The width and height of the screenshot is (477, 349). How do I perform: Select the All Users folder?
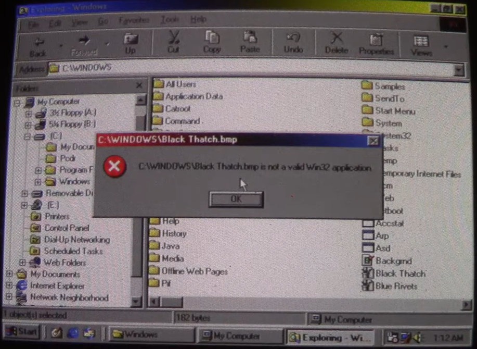click(x=181, y=84)
